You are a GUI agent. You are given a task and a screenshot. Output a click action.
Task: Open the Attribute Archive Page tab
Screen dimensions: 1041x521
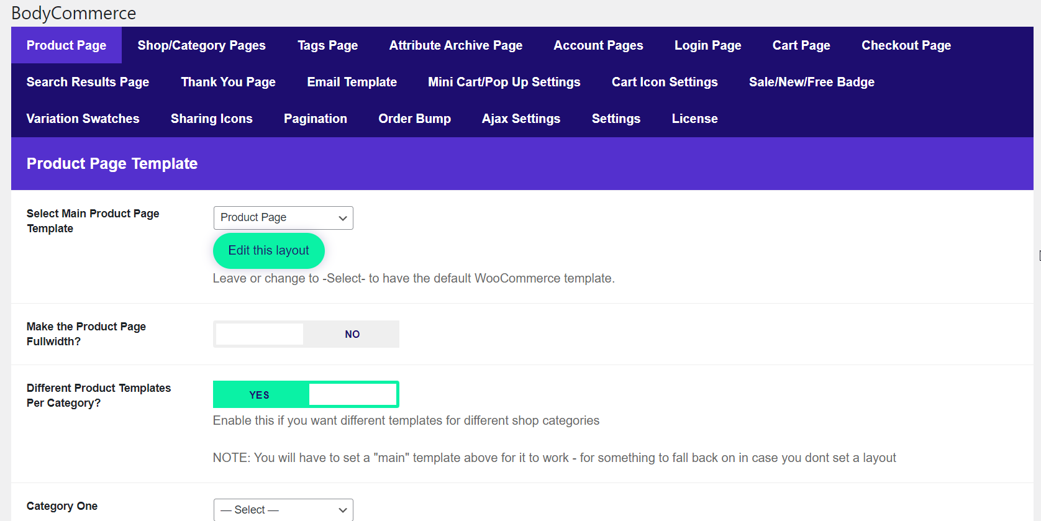pos(455,45)
